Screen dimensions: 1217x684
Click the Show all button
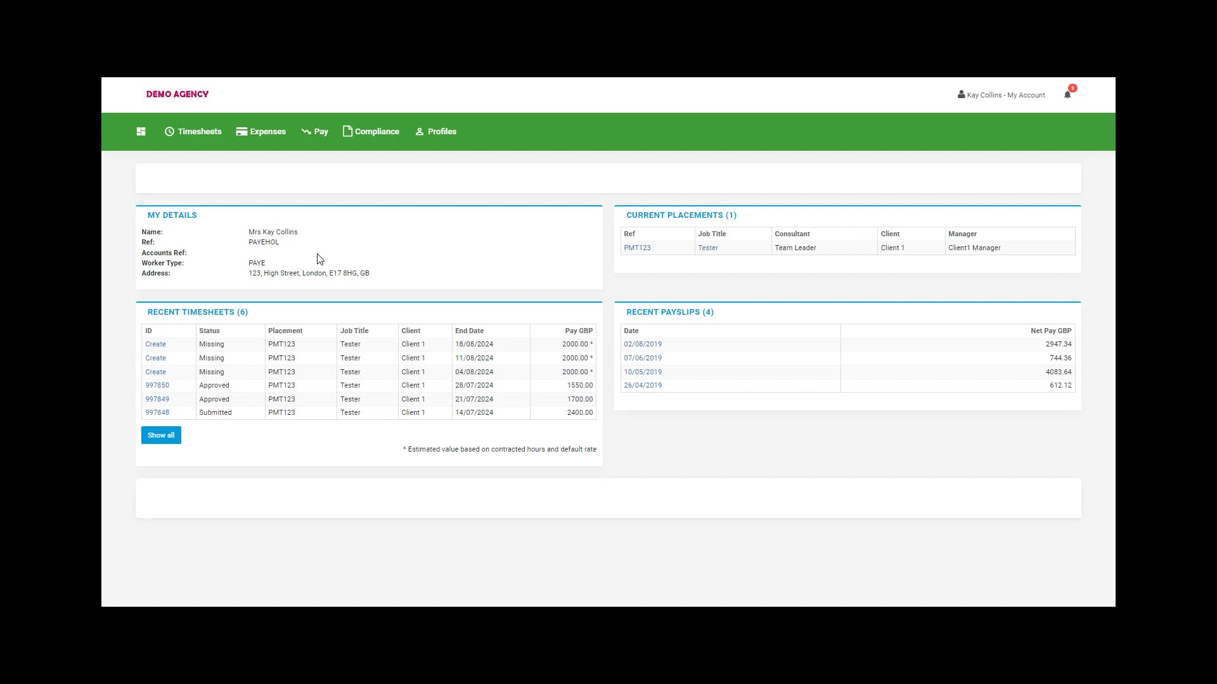coord(160,435)
